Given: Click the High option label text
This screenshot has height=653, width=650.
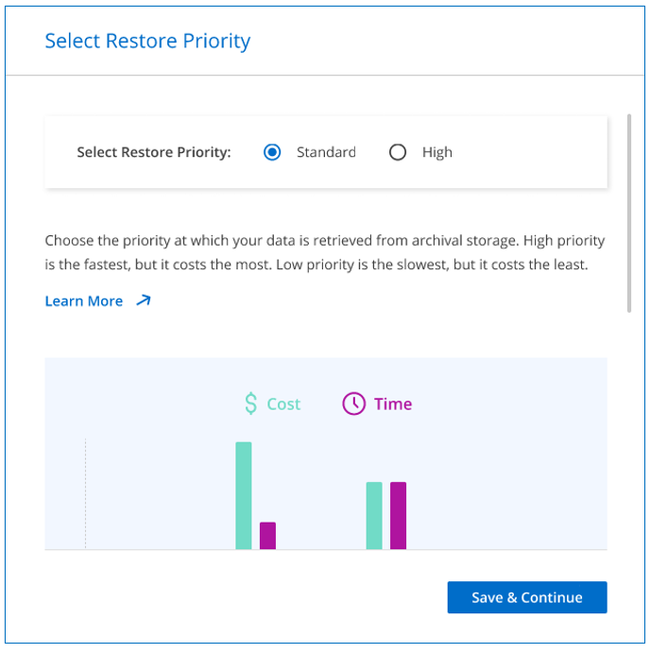Looking at the screenshot, I should (x=437, y=152).
